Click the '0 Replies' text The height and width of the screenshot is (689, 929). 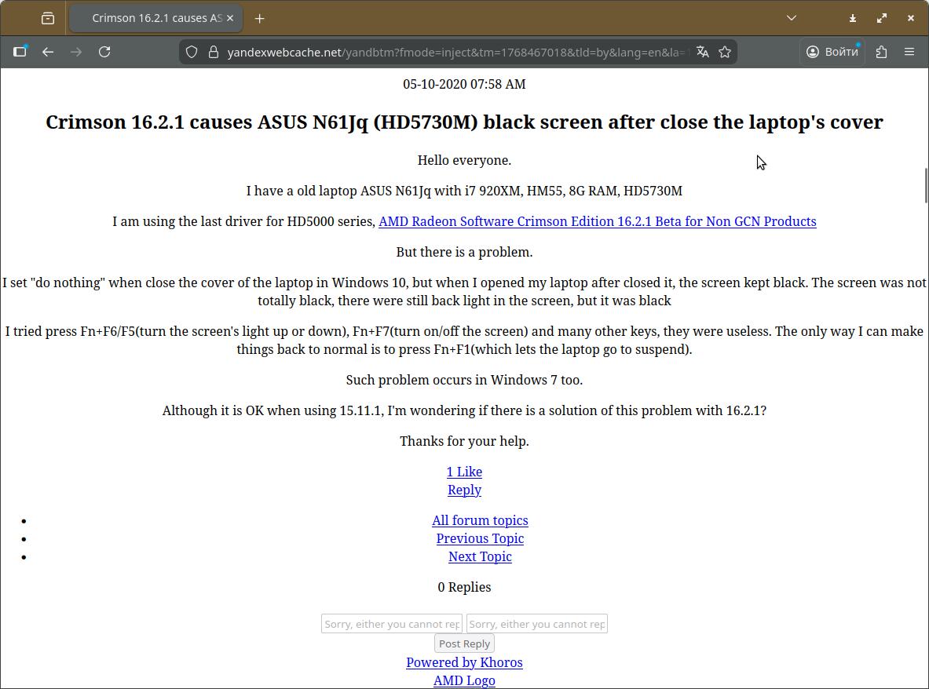(465, 587)
